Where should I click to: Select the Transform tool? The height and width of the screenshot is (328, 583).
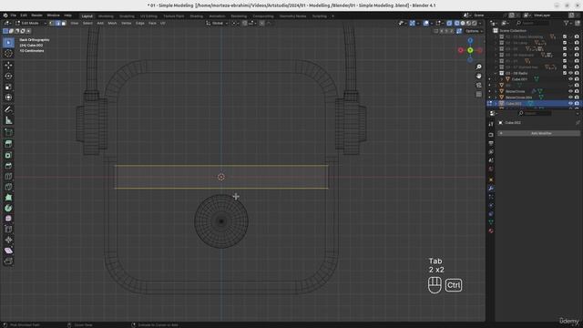[x=8, y=97]
